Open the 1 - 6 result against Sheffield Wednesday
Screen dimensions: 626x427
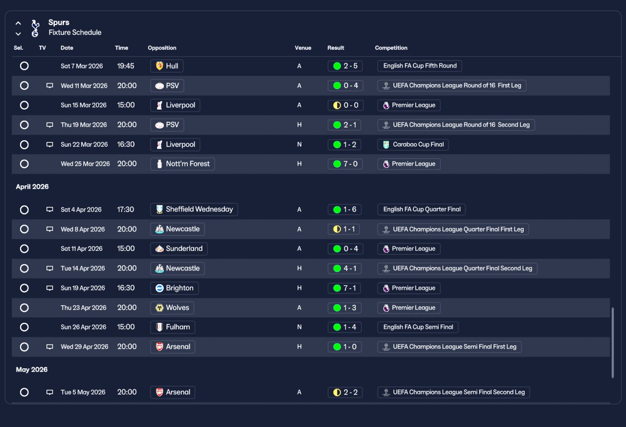click(x=345, y=209)
